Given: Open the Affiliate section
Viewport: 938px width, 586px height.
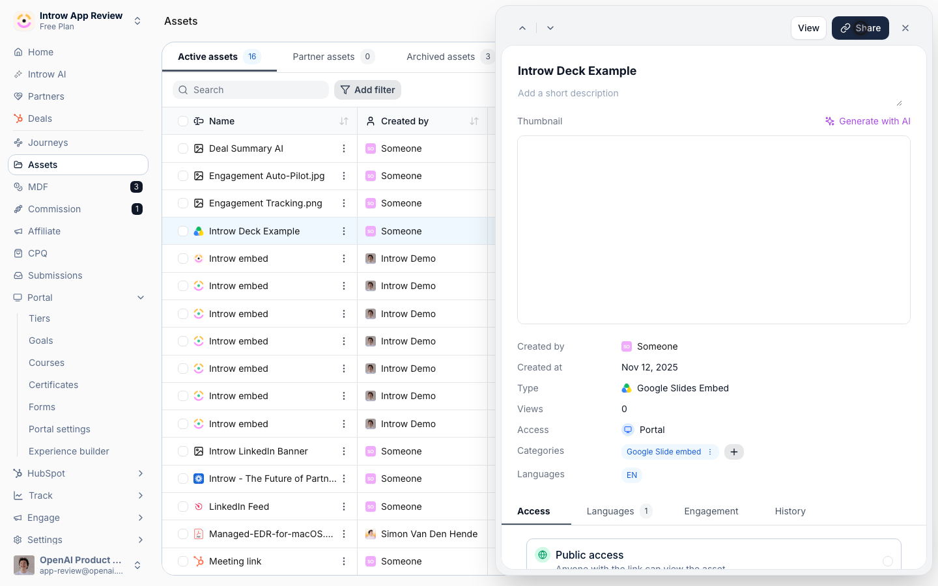Looking at the screenshot, I should [78, 231].
